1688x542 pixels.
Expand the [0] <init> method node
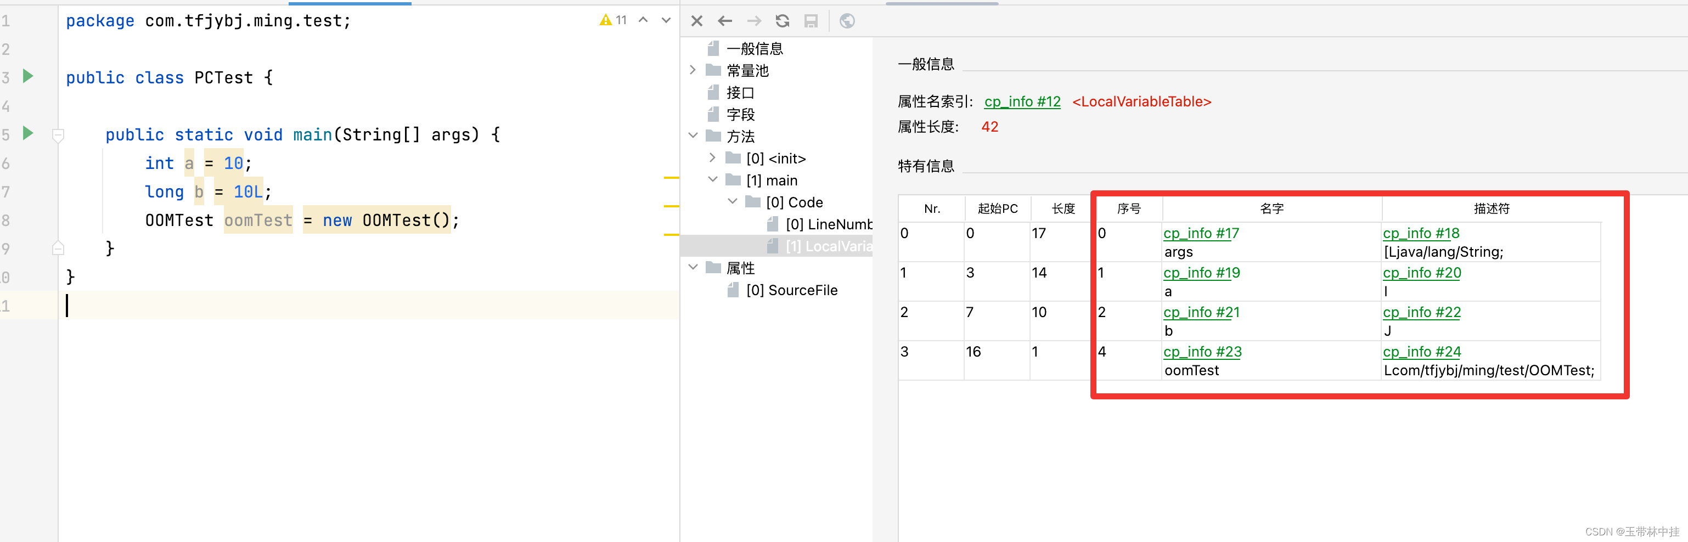pyautogui.click(x=713, y=157)
